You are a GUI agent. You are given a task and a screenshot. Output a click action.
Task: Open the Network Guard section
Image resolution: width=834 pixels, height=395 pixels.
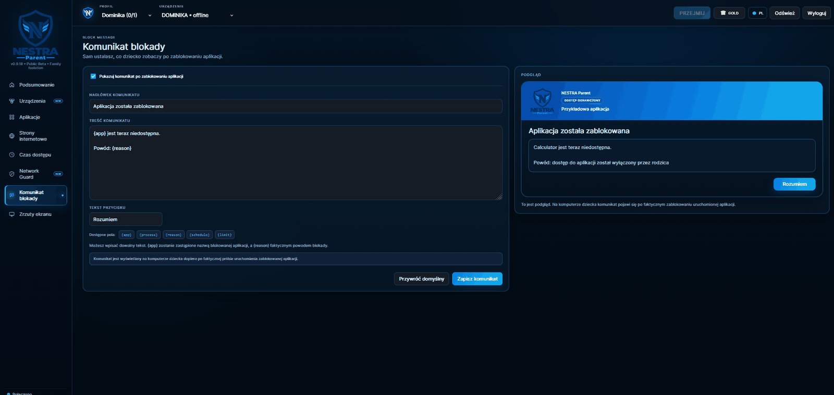pyautogui.click(x=36, y=174)
